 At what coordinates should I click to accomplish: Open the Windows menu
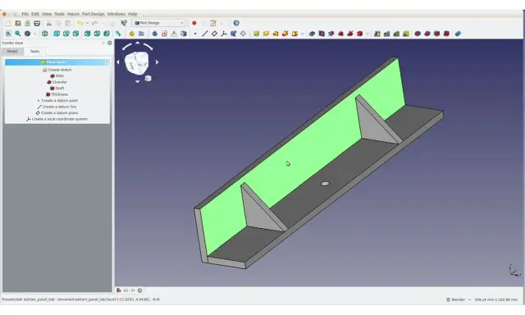point(116,14)
